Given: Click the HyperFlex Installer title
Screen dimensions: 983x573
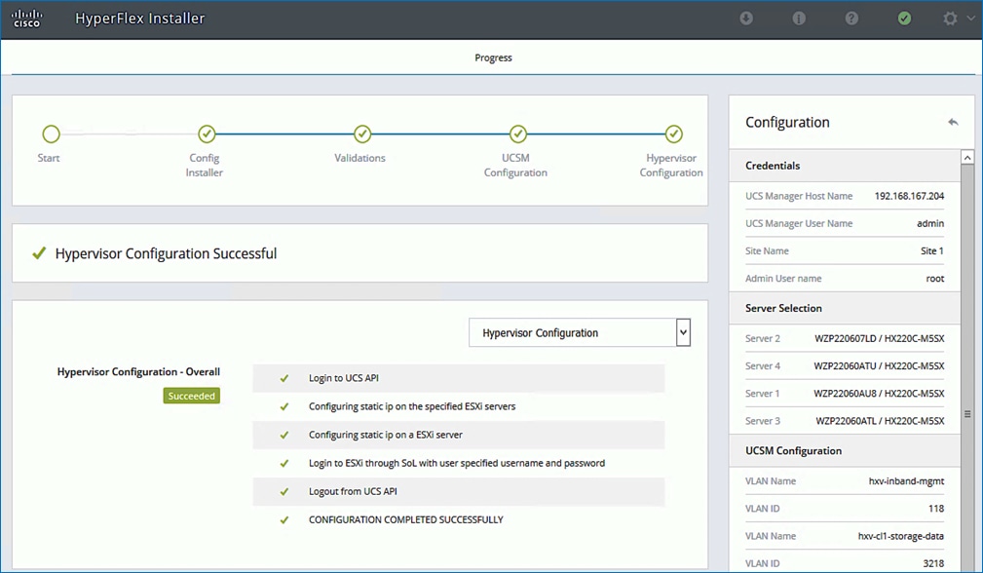Looking at the screenshot, I should pos(139,19).
